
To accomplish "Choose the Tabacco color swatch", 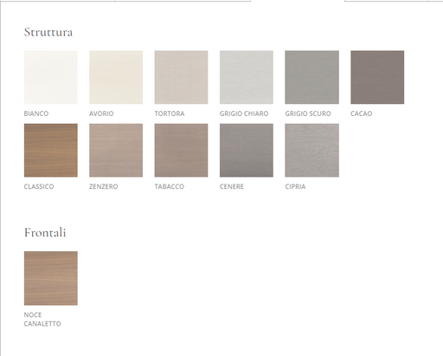I will click(x=181, y=151).
